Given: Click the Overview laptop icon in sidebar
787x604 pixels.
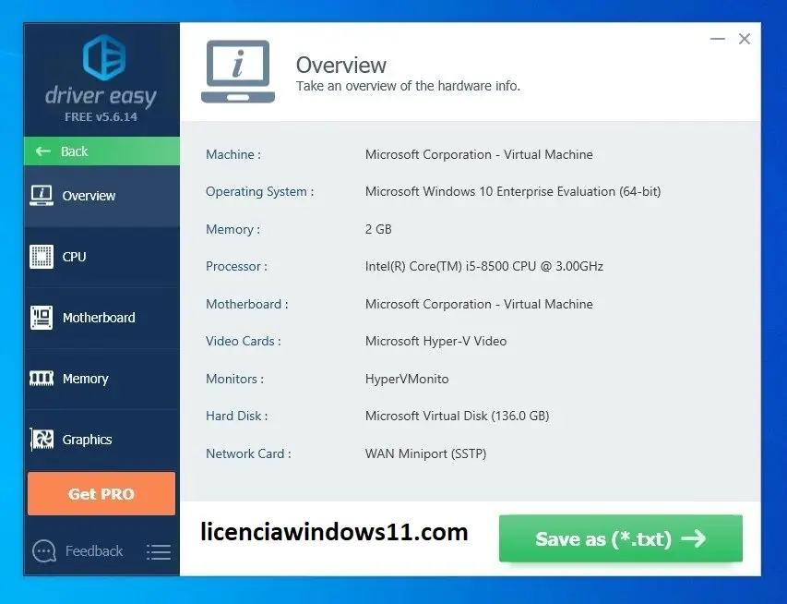Looking at the screenshot, I should [x=42, y=196].
